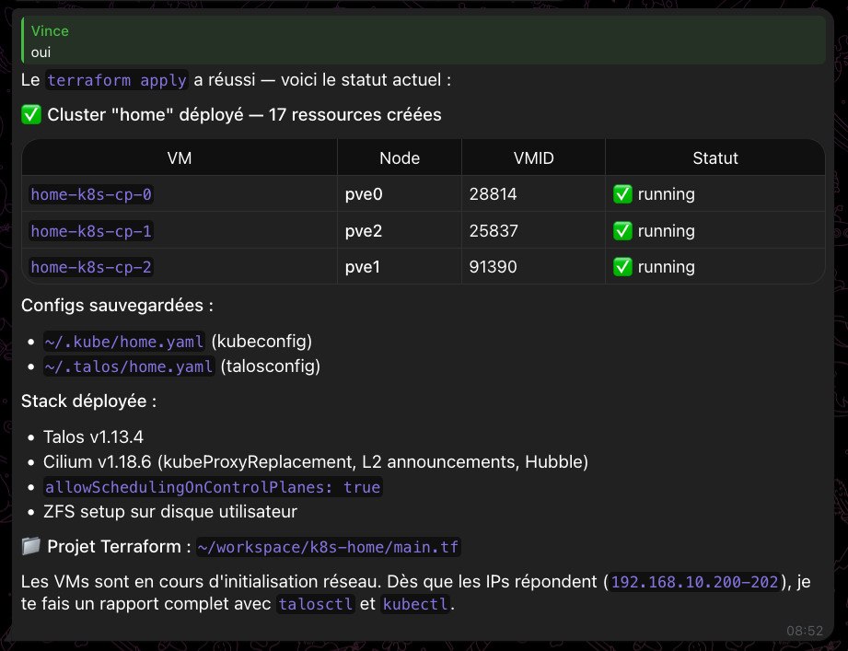
Task: Click the ~/.talos/home.yaml path
Action: 129,366
